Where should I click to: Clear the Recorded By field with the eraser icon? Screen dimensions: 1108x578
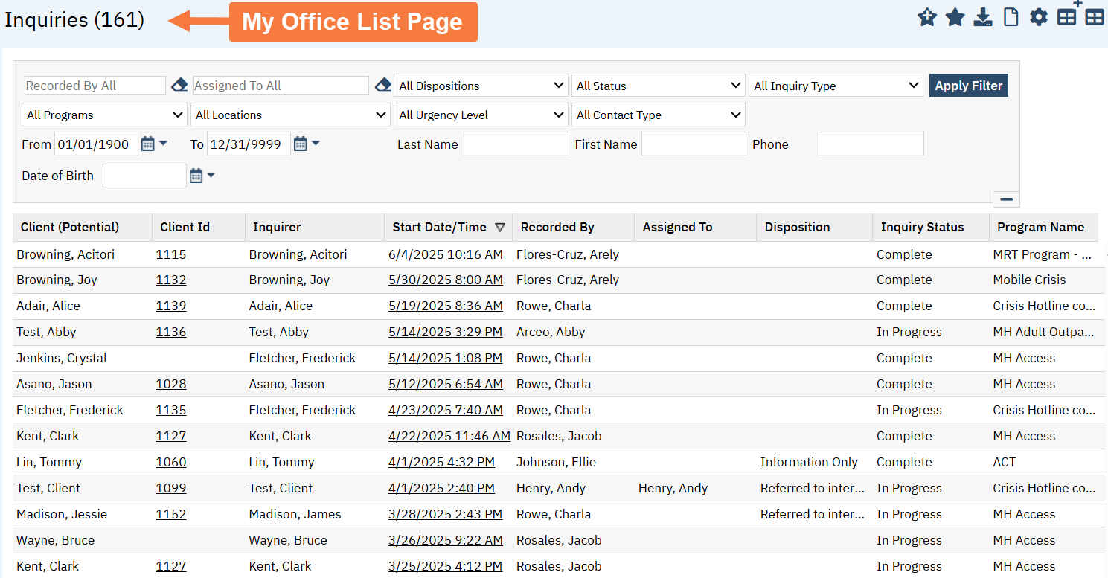[x=179, y=85]
